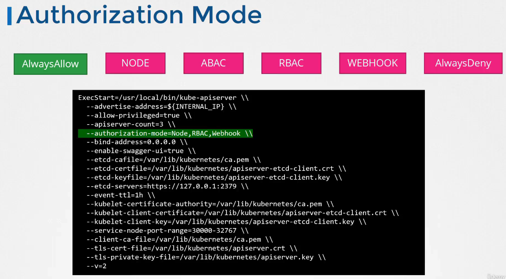Screen dimensions: 506x279
Task: Select the --enable-swagger-ui=true line
Action: click(141, 151)
